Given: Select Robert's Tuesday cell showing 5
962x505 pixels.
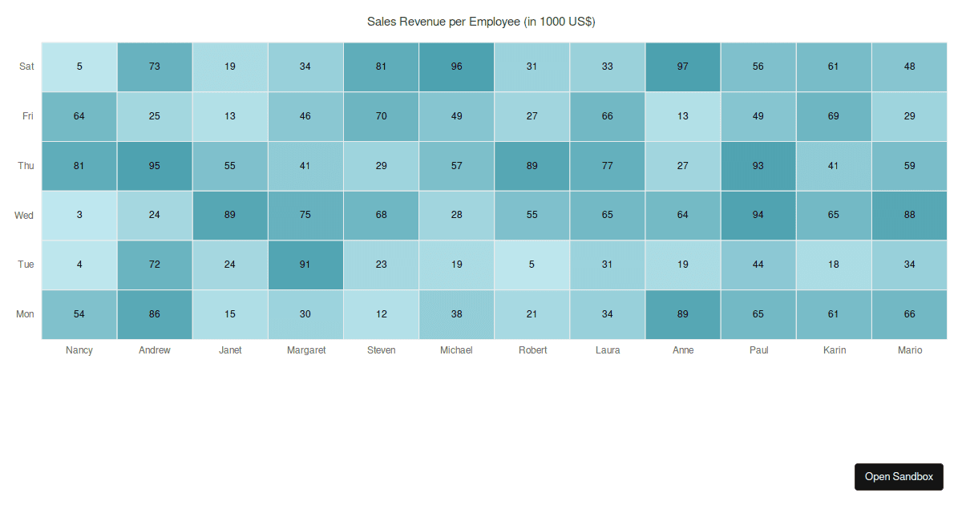Looking at the screenshot, I should pos(532,265).
